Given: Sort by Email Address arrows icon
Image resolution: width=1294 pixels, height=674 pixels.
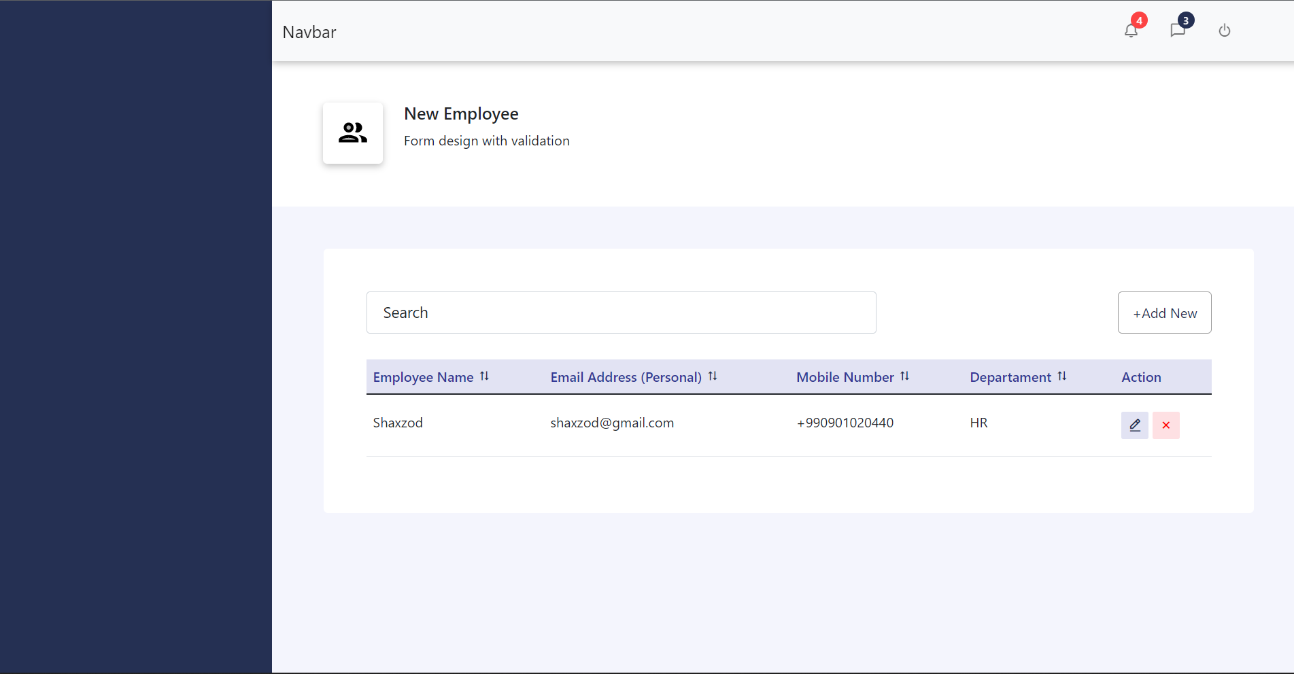Looking at the screenshot, I should tap(713, 376).
